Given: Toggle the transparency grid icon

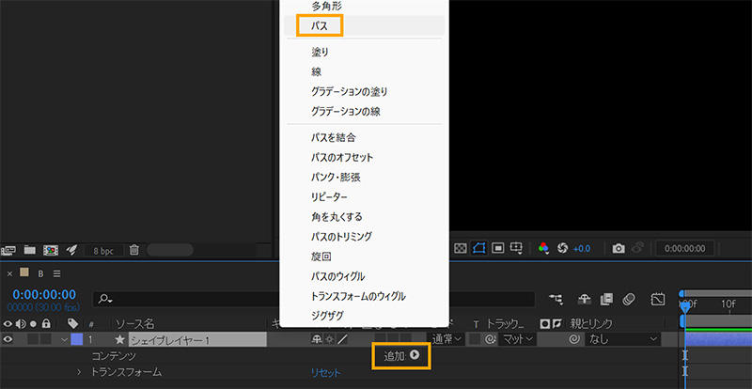Looking at the screenshot, I should point(461,249).
